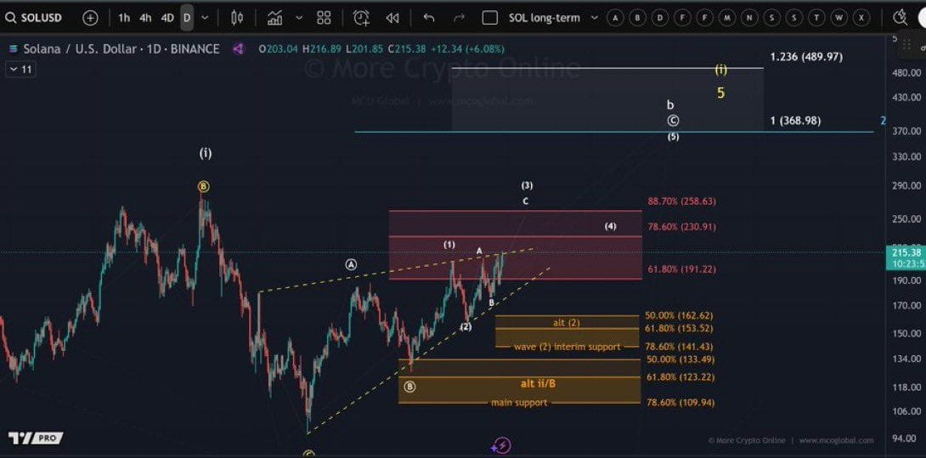The width and height of the screenshot is (926, 458).
Task: Expand the SOL long-term layout dropdown
Action: 595,18
